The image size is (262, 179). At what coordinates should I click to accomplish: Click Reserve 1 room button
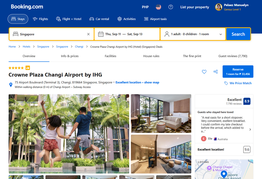click(x=238, y=72)
